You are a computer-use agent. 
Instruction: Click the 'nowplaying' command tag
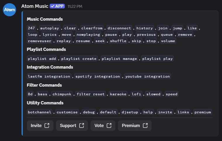88,35
